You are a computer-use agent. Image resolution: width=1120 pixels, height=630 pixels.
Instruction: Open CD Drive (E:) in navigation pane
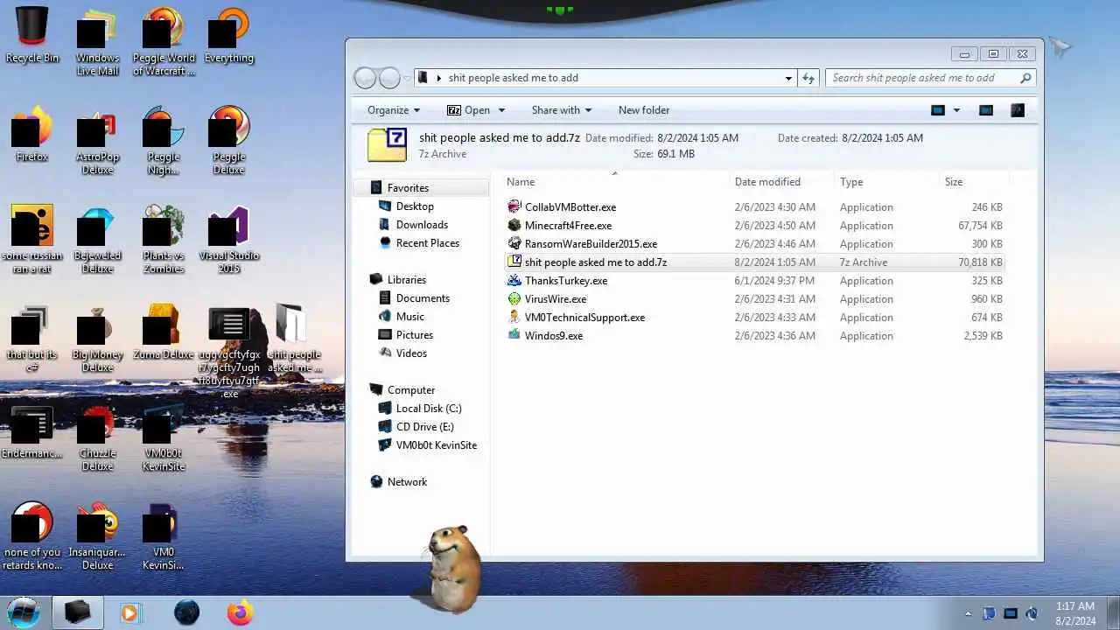click(x=424, y=427)
